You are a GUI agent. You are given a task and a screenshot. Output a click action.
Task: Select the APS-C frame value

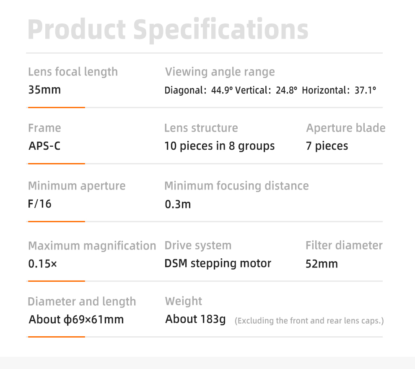click(x=44, y=146)
